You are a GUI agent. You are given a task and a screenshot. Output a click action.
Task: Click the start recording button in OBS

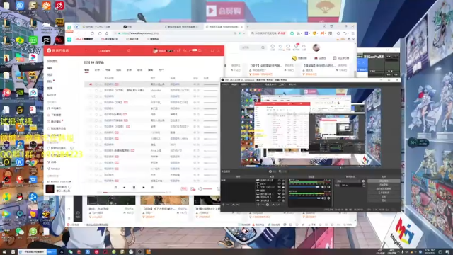coord(384,185)
